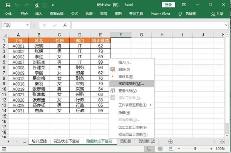Choose 查看代码(V) from context menu

[132, 91]
